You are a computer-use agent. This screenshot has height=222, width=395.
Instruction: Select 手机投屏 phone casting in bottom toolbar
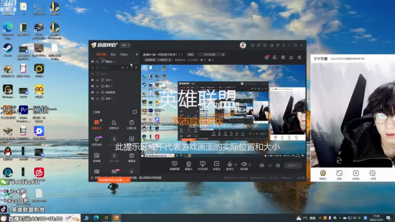tap(202, 166)
